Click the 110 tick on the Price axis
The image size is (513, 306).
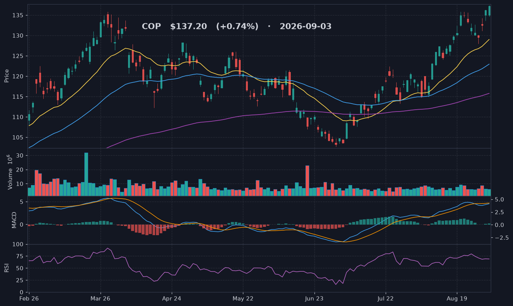click(18, 117)
